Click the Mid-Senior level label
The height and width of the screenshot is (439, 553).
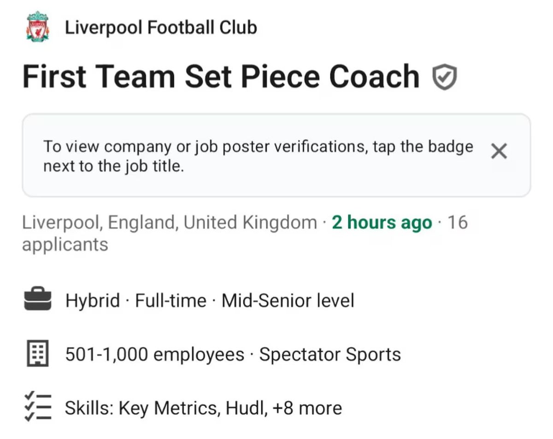click(288, 301)
